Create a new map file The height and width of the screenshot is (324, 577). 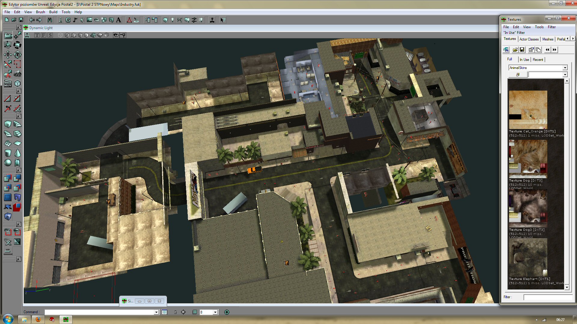(7, 20)
